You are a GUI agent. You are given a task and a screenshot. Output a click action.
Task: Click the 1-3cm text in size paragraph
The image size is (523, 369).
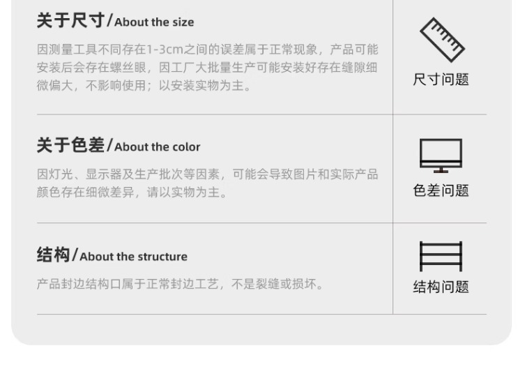pyautogui.click(x=165, y=50)
